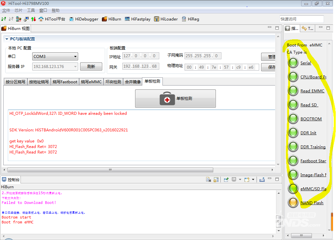Click the green and red transfer arrows icon
The image size is (336, 240).
(34, 19)
